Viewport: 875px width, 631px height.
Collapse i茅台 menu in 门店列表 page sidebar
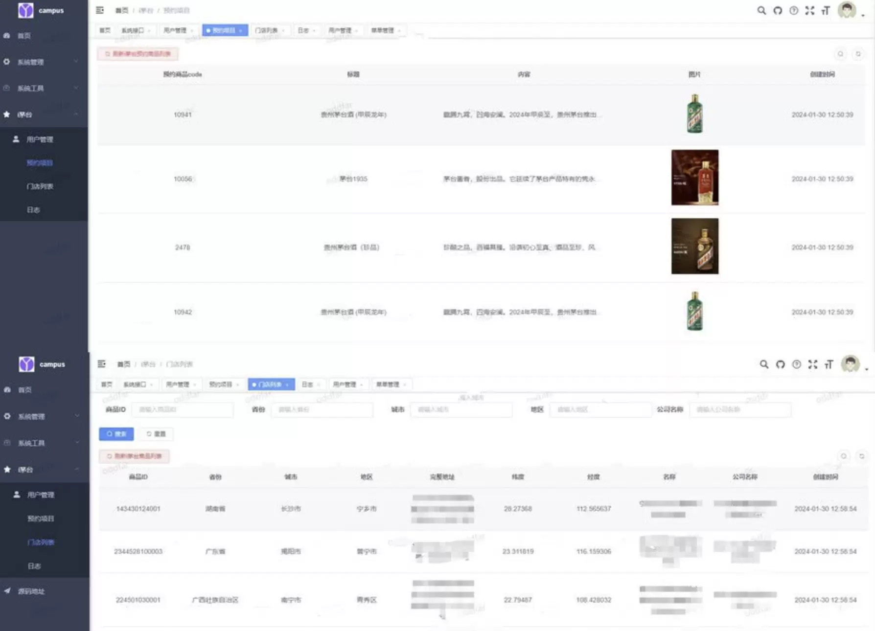(45, 470)
